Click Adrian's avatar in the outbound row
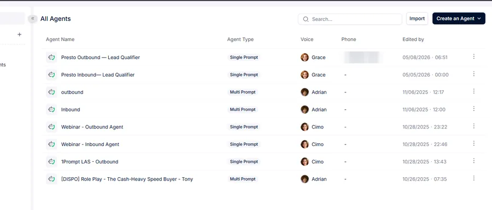The width and height of the screenshot is (492, 210). click(x=304, y=92)
